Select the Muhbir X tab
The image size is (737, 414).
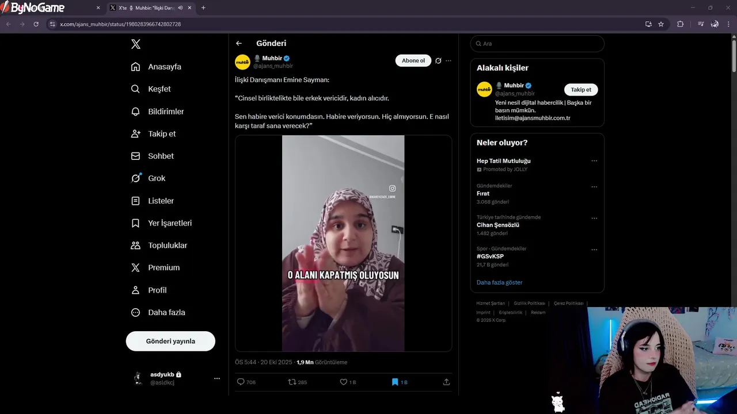(150, 8)
